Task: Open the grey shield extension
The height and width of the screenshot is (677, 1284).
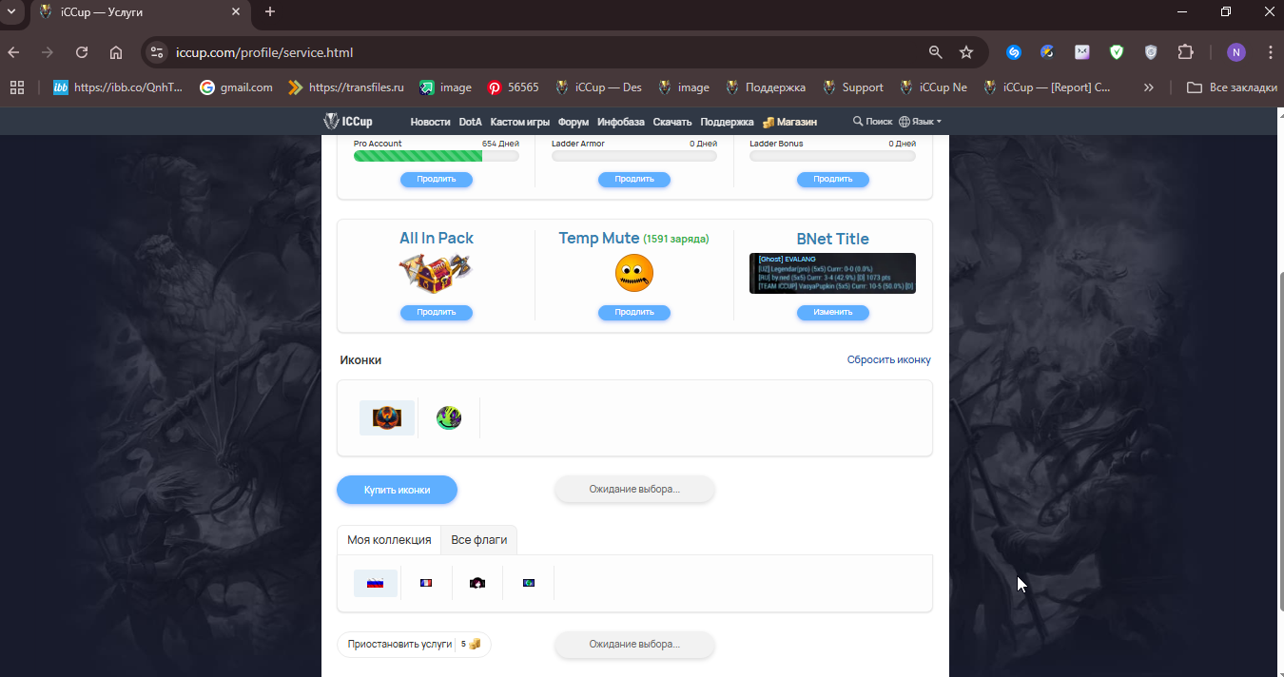Action: pos(1151,52)
